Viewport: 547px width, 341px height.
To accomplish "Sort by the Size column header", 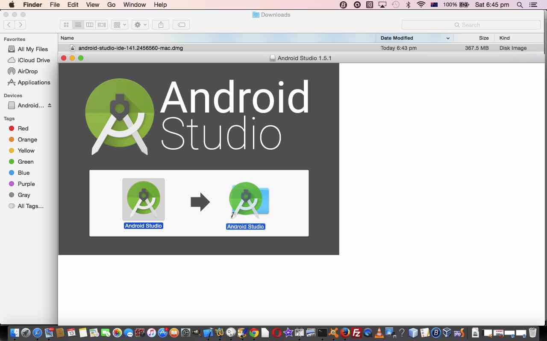I will click(474, 38).
